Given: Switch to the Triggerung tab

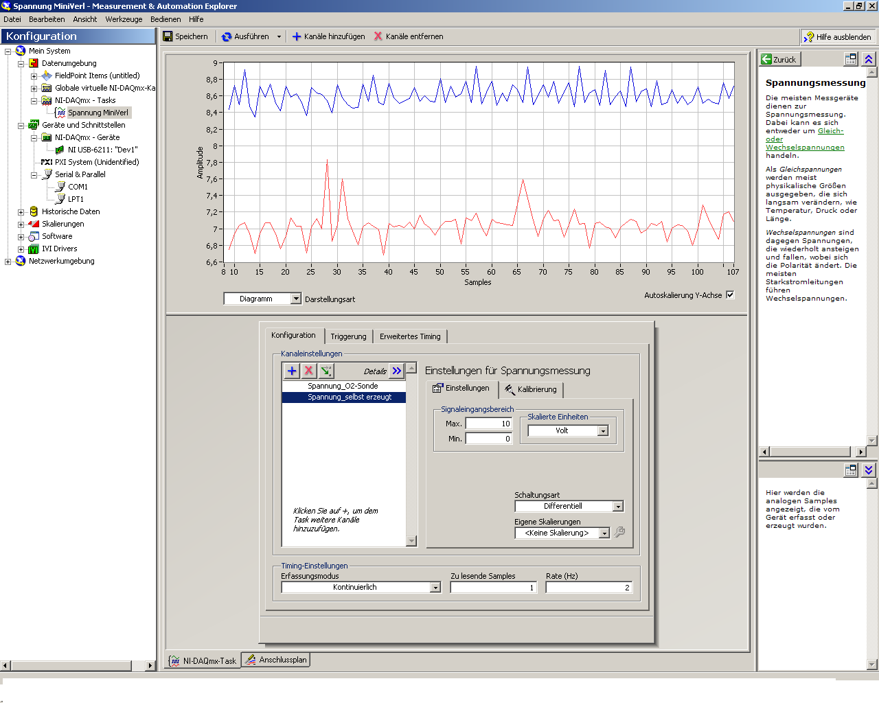Looking at the screenshot, I should coord(348,336).
